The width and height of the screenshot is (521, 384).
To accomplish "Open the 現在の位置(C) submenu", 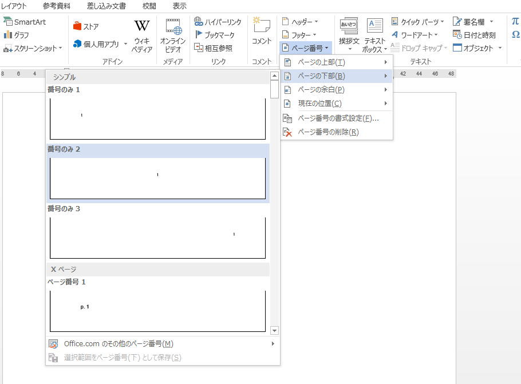I will coord(337,104).
